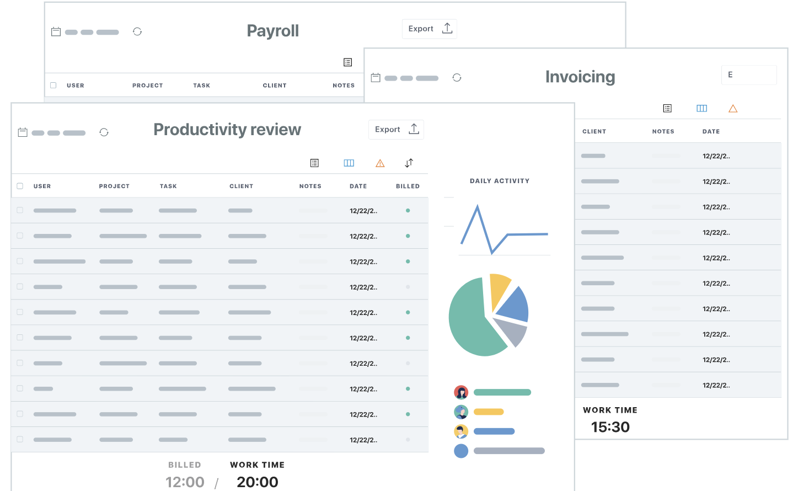Open list view in the Invoicing report

click(x=667, y=108)
